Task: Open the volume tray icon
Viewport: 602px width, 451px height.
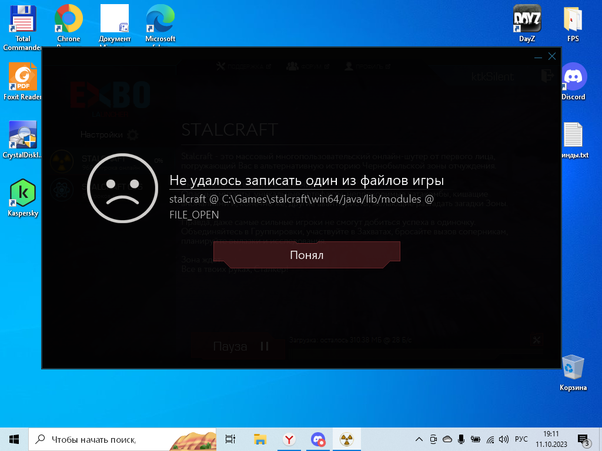Action: pos(503,439)
